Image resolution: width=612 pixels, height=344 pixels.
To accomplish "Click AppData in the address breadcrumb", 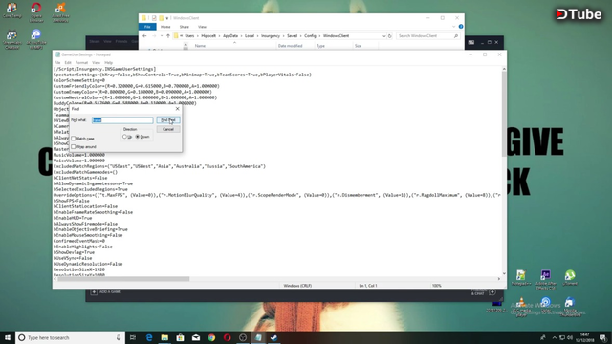I will [x=229, y=36].
